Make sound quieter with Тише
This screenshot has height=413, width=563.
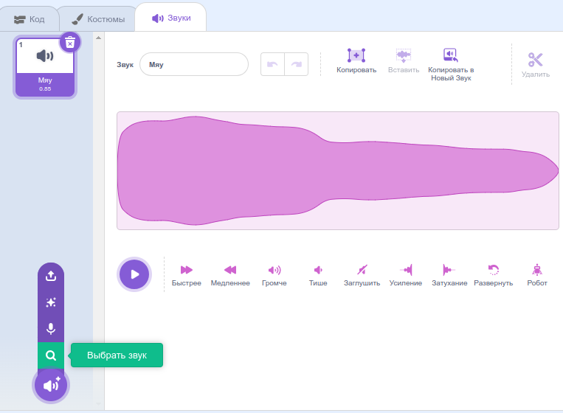(x=318, y=275)
